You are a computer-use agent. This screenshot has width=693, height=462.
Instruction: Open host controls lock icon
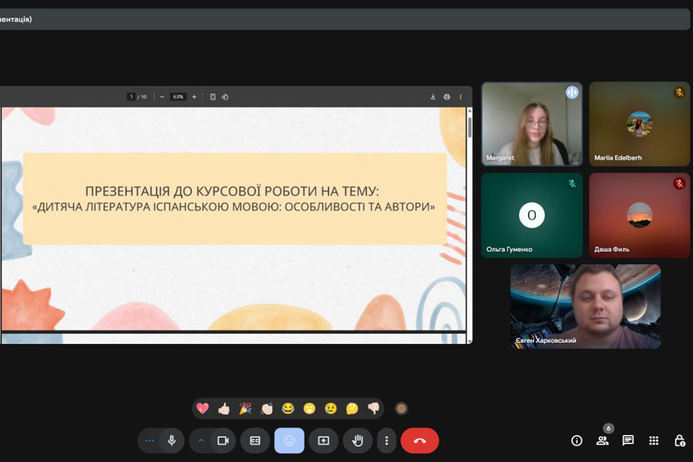point(679,440)
